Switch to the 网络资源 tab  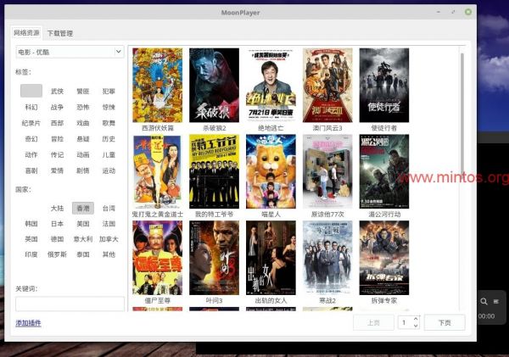click(x=26, y=33)
